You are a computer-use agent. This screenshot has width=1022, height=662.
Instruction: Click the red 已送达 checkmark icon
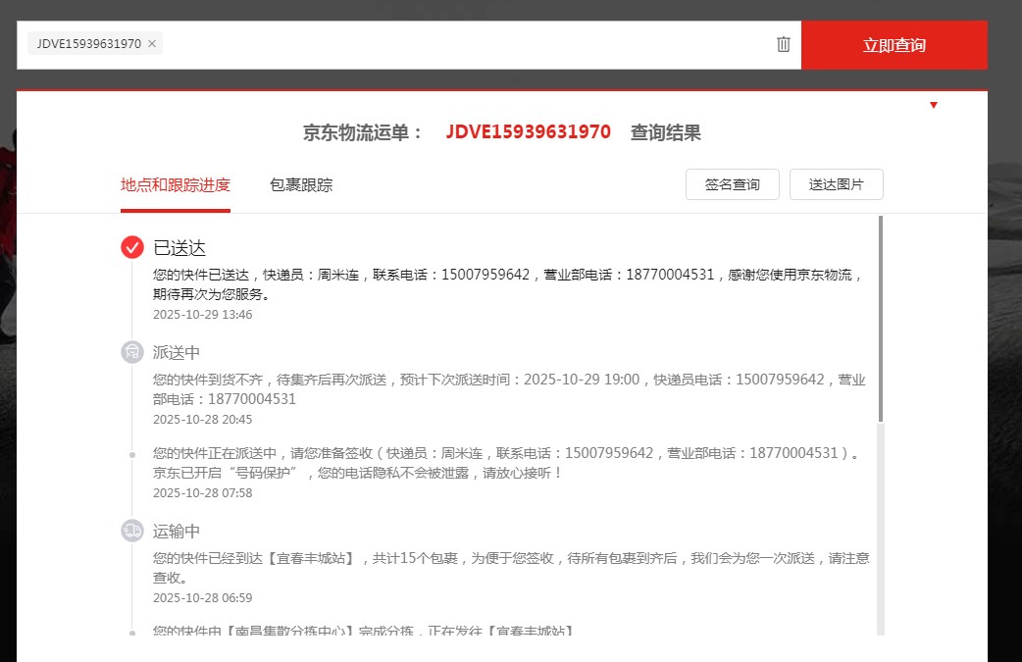132,247
